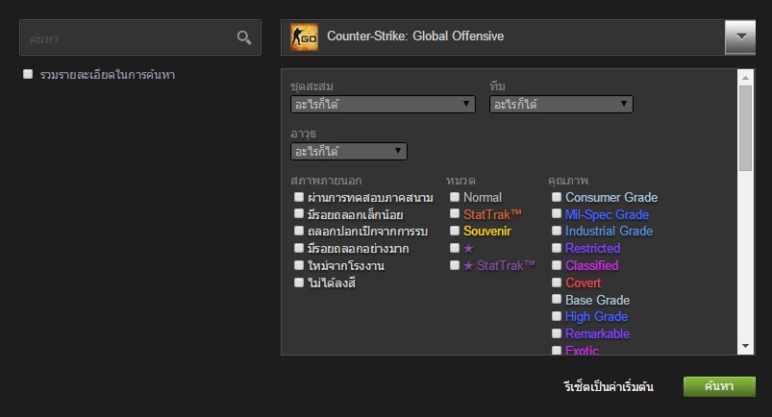Open the game selector dropdown arrow
772x417 pixels.
[x=740, y=37]
